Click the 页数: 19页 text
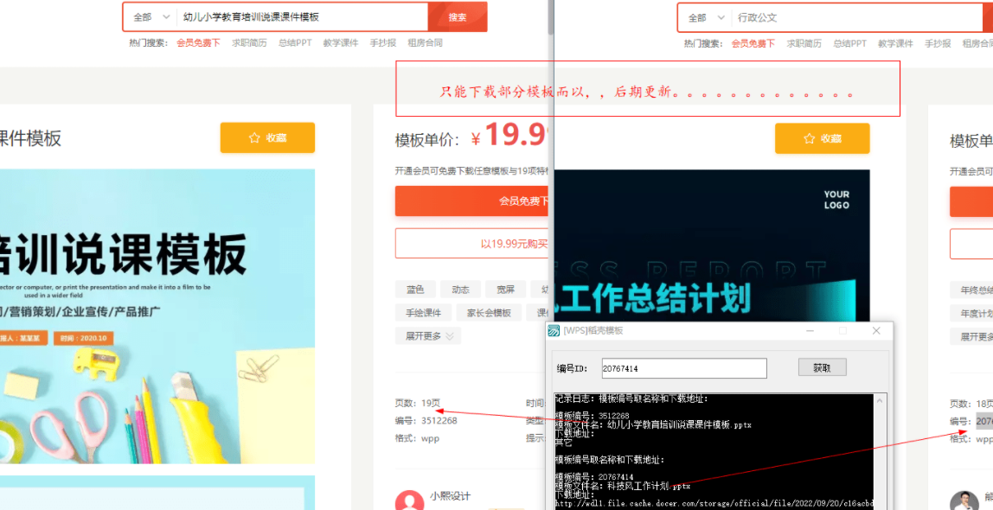 (x=417, y=403)
